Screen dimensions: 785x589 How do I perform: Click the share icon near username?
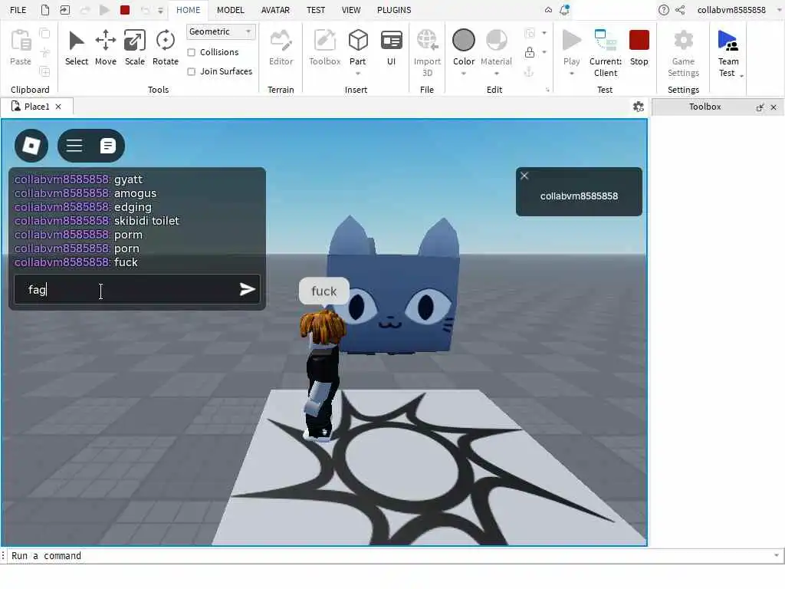point(680,10)
